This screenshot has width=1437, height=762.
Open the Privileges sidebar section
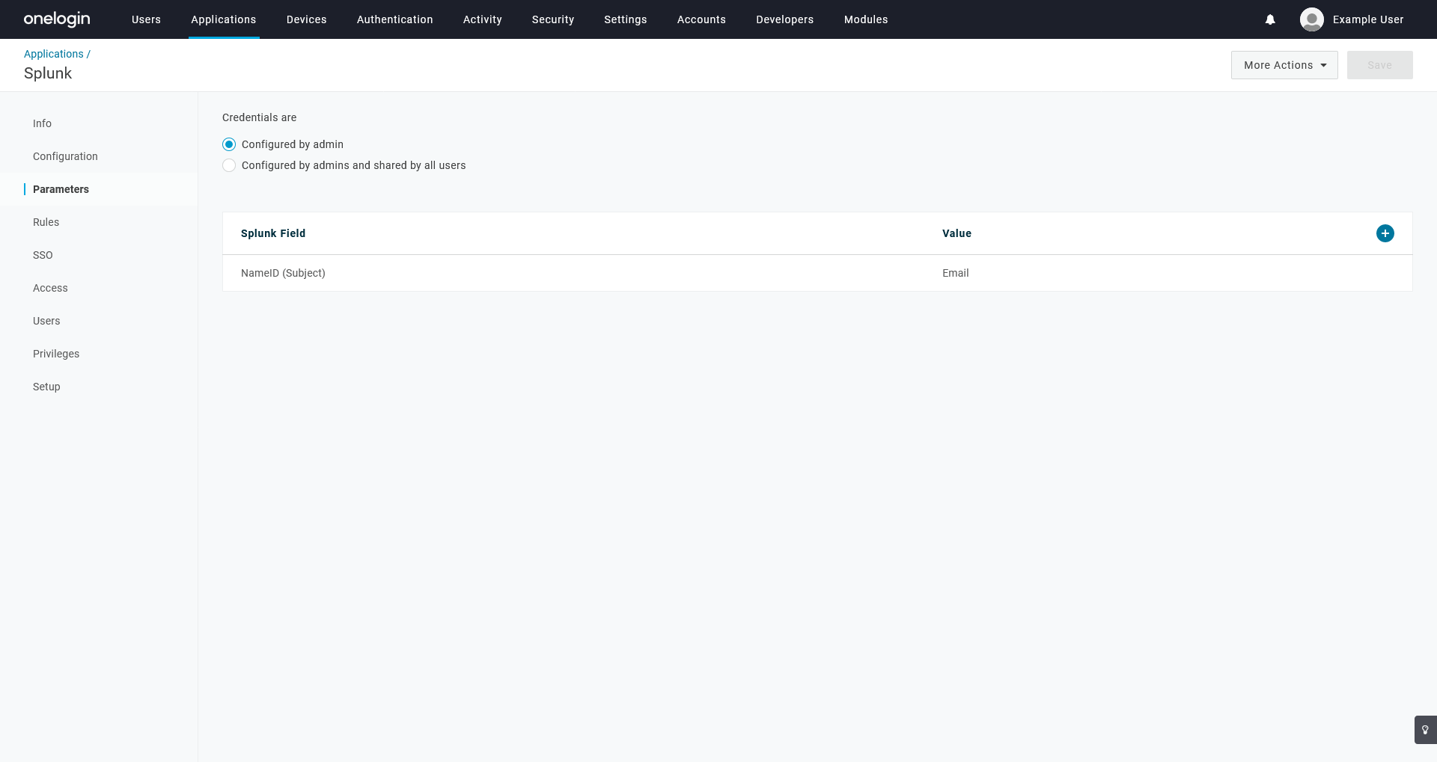tap(56, 354)
